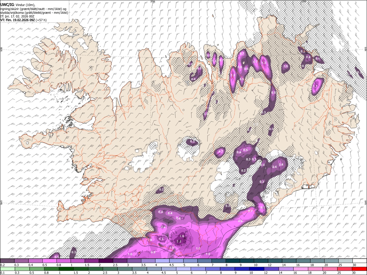
Task: Select the darkest purple swatch at snow value 2
Action: pos(106,261)
